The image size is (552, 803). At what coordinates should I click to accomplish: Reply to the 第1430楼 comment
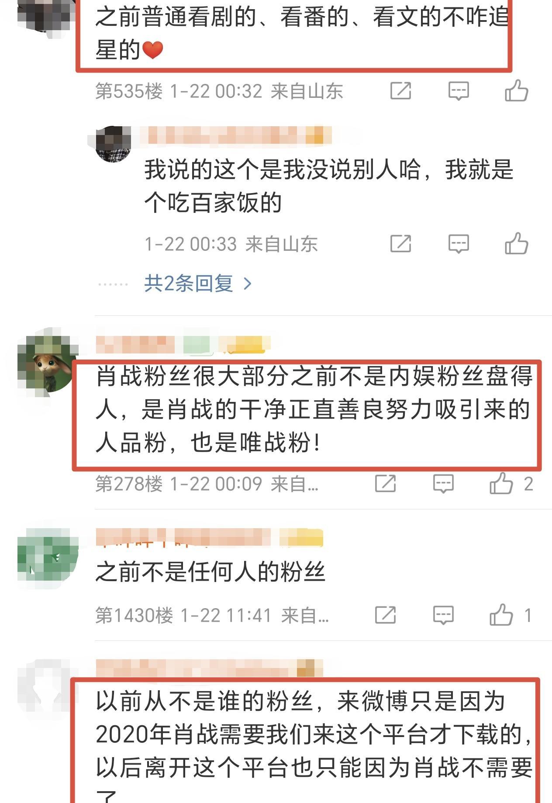pos(443,615)
